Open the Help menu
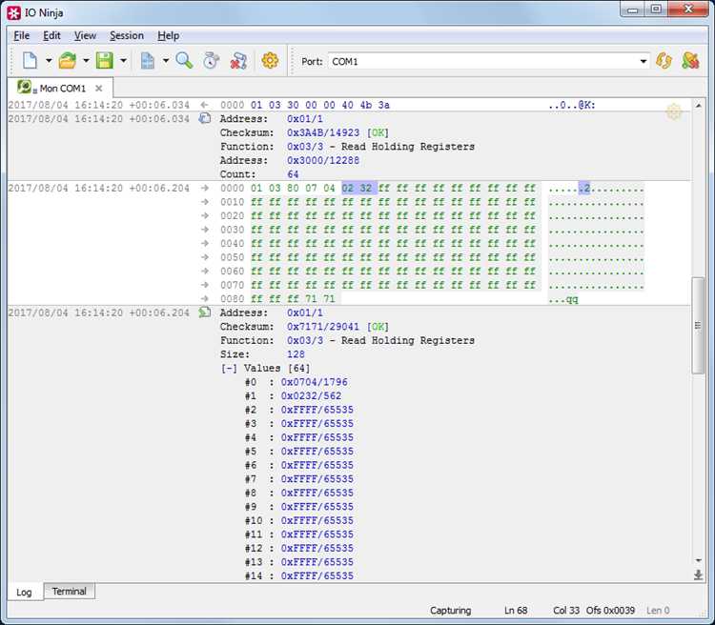The width and height of the screenshot is (715, 625). [168, 35]
